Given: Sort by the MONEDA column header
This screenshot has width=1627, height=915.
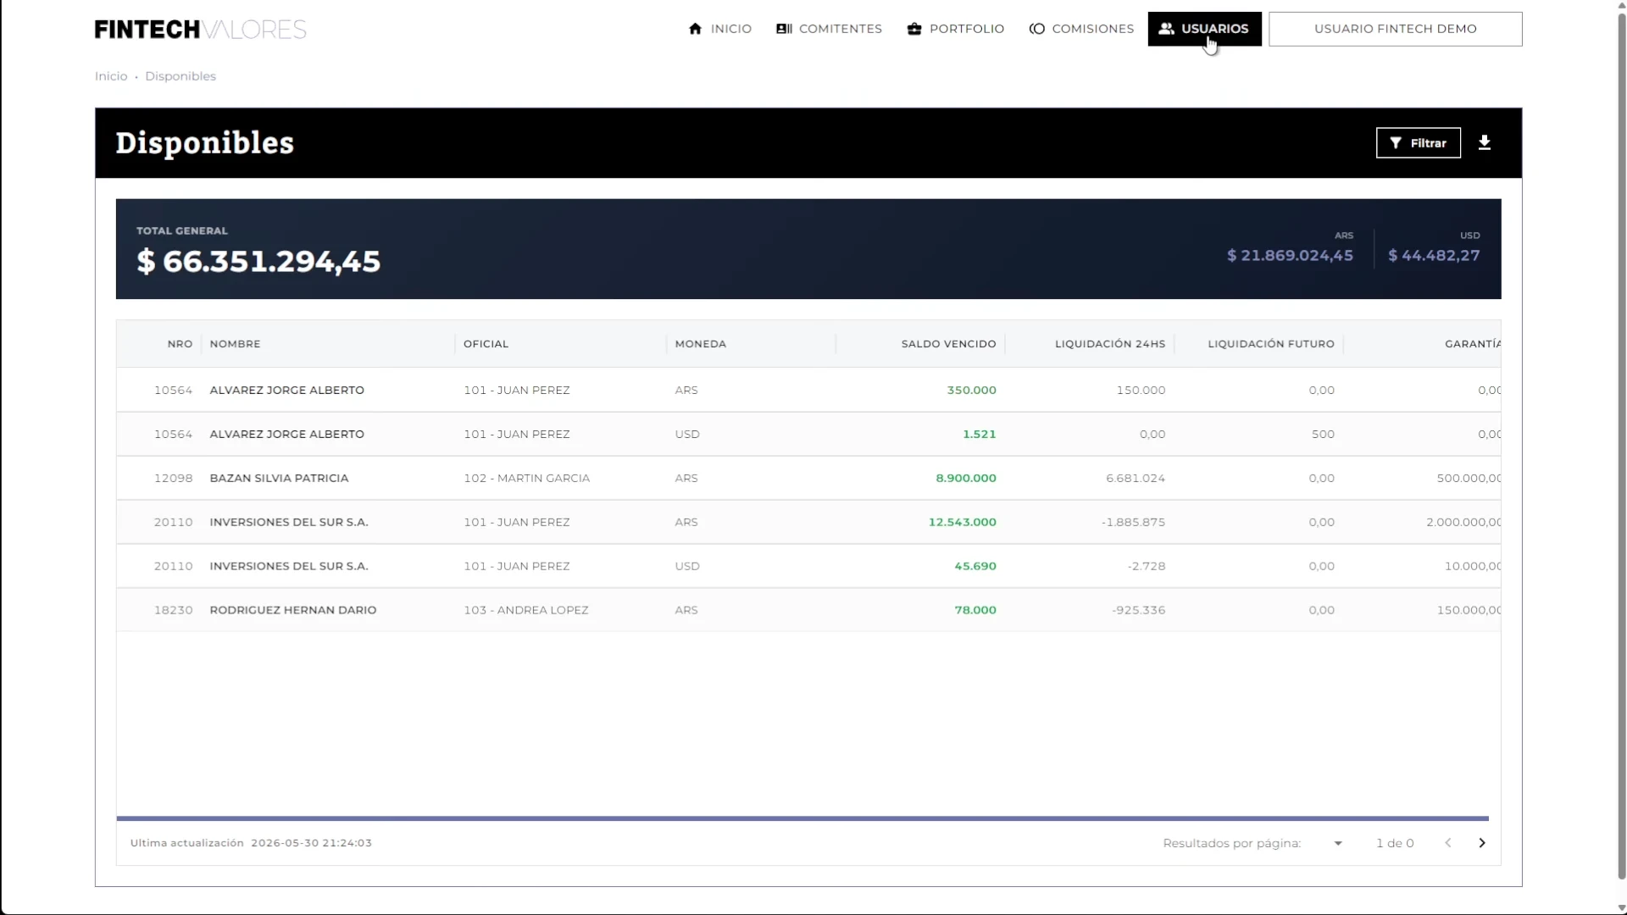Looking at the screenshot, I should point(700,344).
